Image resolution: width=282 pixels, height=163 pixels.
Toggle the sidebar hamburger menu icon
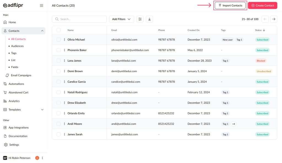click(x=42, y=5)
